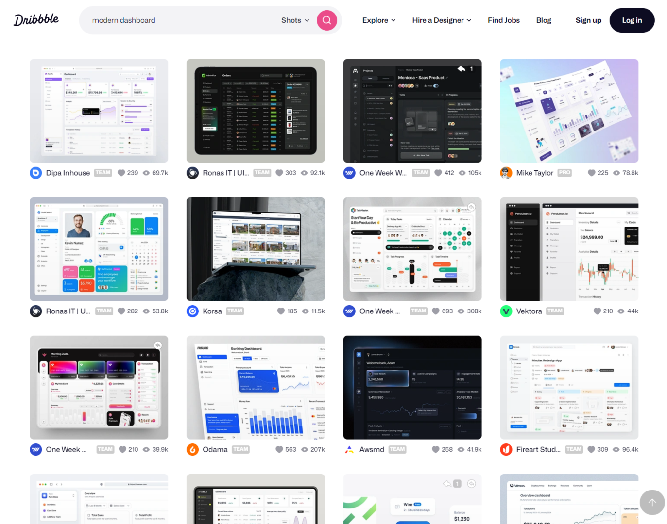
Task: Open the Odama Banking Dashboard thumbnail
Action: (x=256, y=387)
